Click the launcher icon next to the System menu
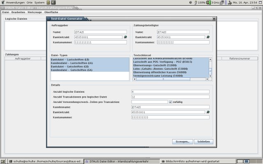The image size is (263, 164). click(48, 2)
